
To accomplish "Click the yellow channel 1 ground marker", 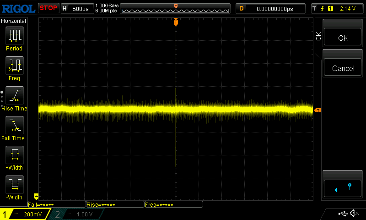I will 36,196.
